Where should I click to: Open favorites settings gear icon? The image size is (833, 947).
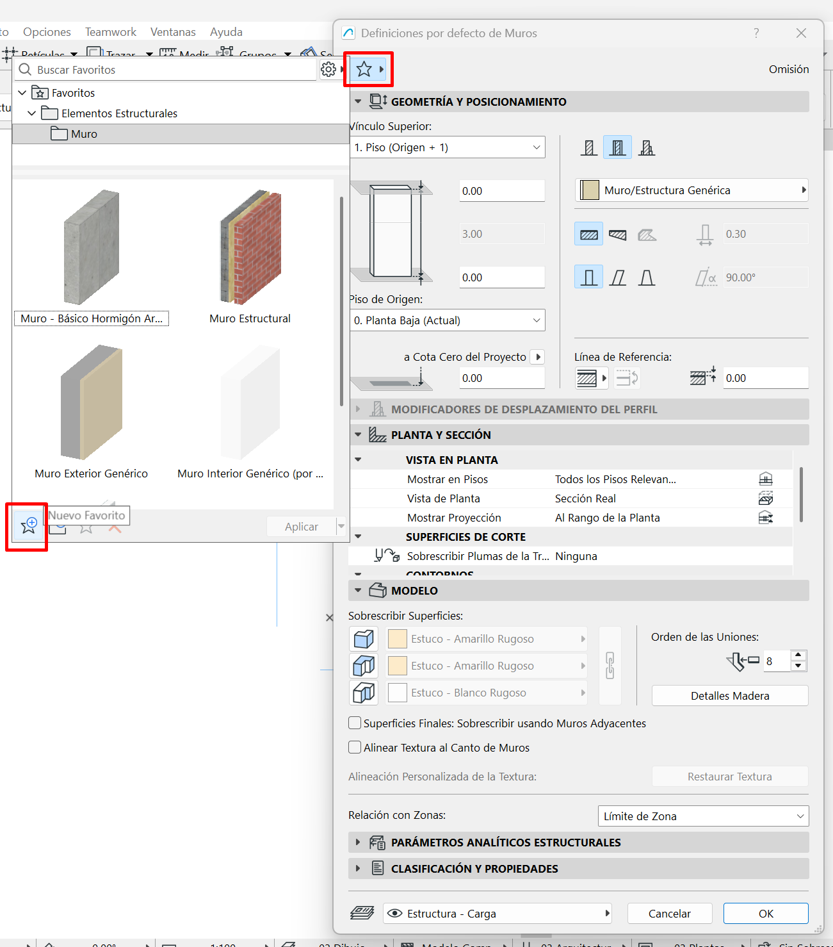click(x=328, y=69)
